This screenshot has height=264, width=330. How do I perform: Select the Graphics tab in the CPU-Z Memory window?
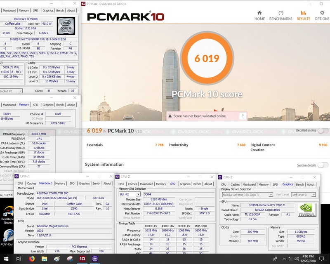[48, 105]
